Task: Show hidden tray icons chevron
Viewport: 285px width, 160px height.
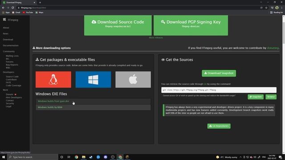Action: point(240,157)
